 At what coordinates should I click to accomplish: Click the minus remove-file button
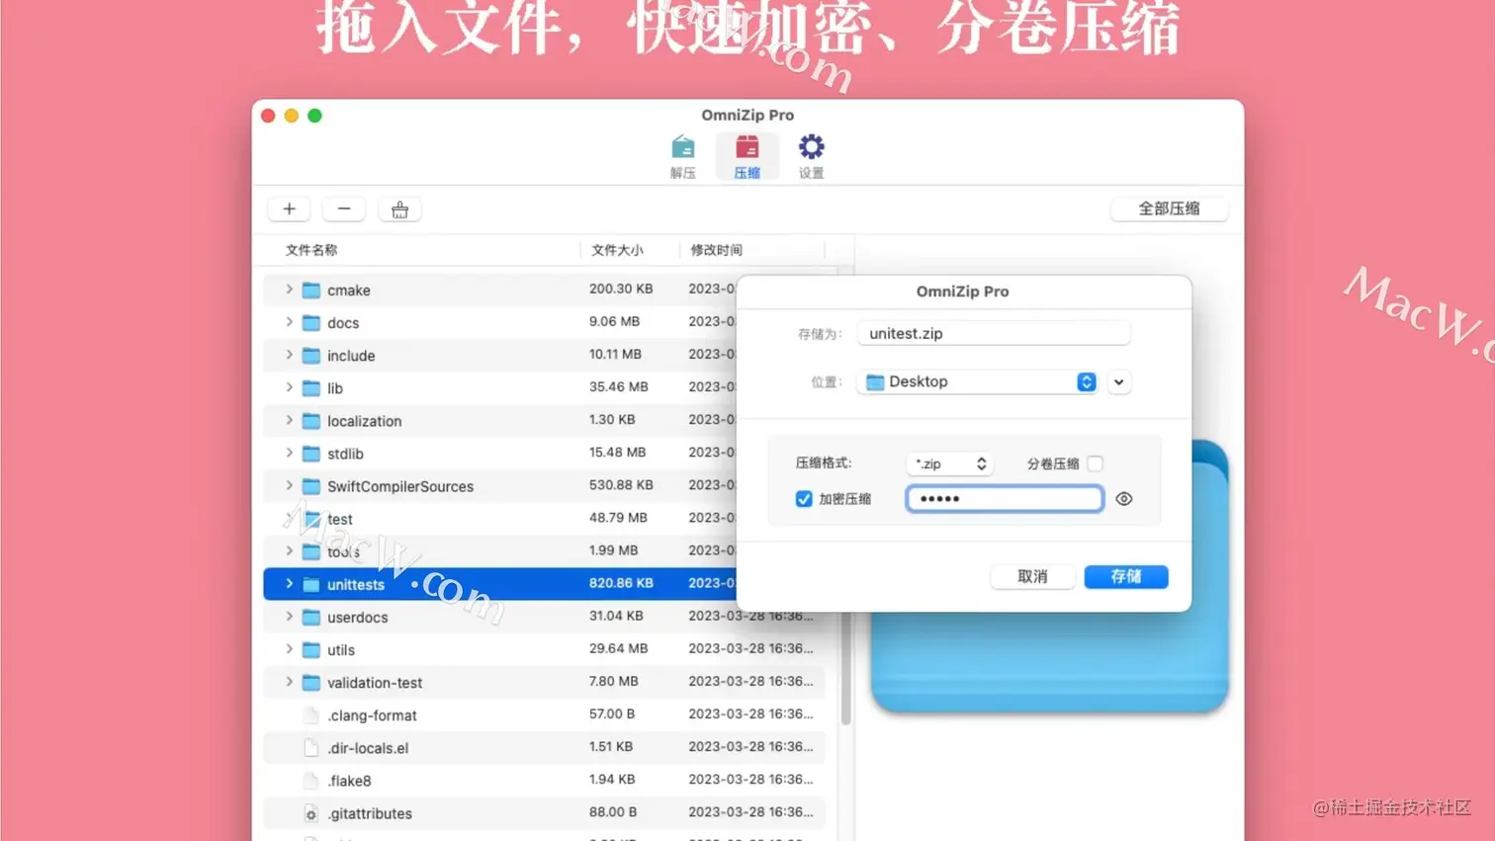click(344, 209)
